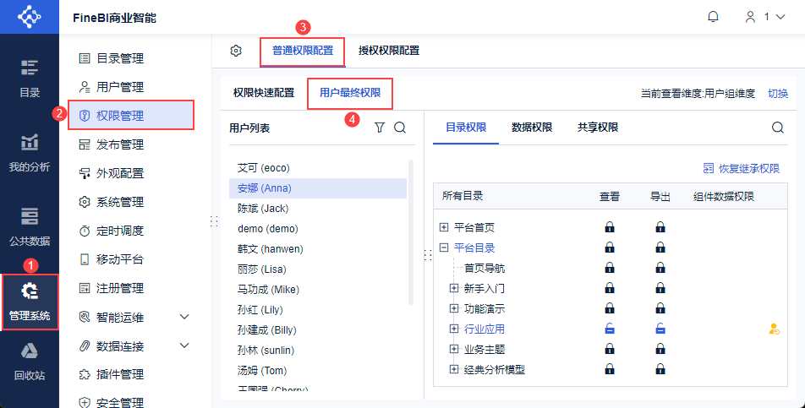Expand the 新手入门 tree node
This screenshot has width=805, height=408.
coord(454,288)
